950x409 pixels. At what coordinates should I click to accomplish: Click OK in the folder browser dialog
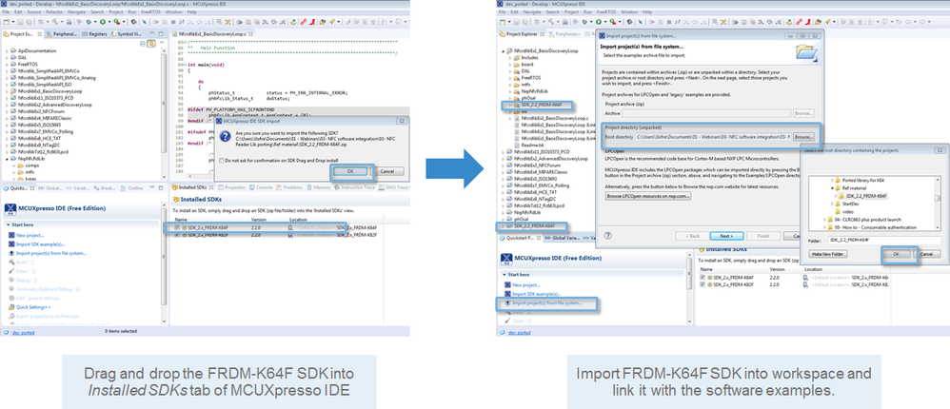point(896,254)
